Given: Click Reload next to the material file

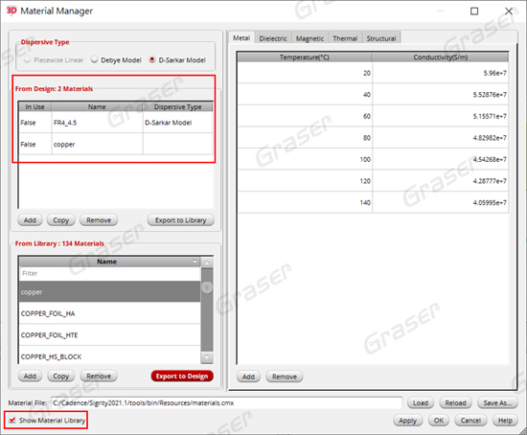Looking at the screenshot, I should pyautogui.click(x=455, y=402).
